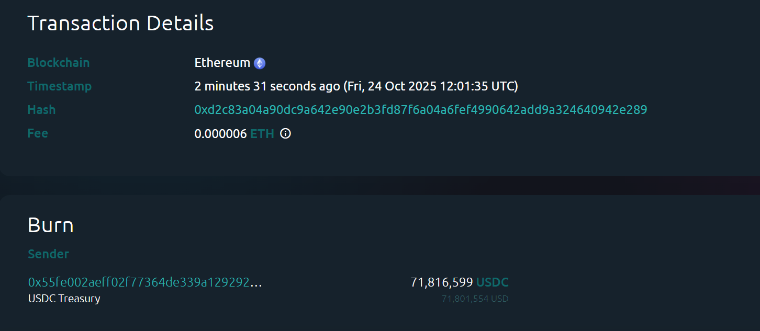Click the Transaction Details heading

click(120, 22)
